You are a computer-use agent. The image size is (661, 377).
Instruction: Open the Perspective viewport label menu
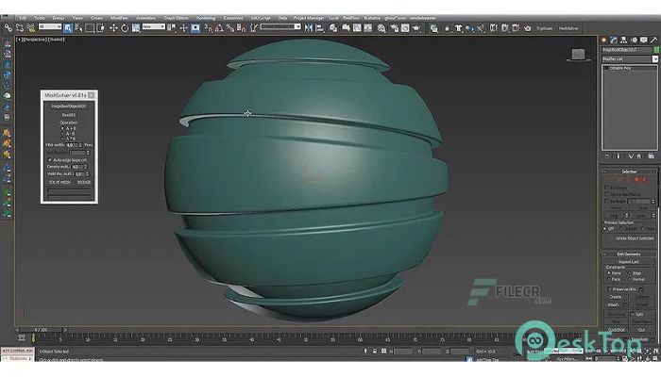(35, 40)
